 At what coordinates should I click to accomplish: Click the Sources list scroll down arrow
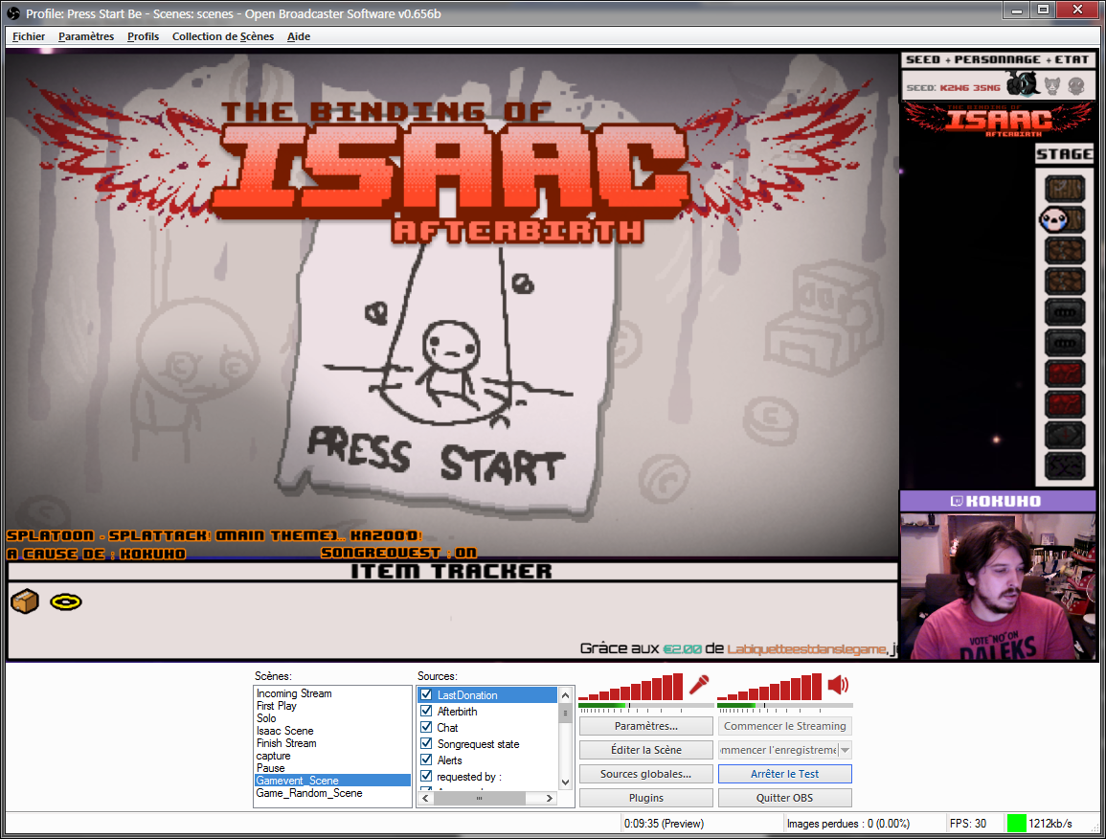coord(565,782)
